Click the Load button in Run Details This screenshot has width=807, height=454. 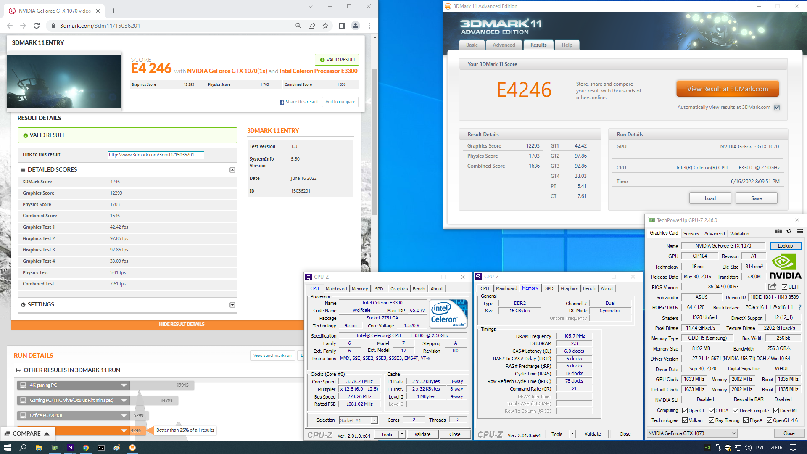[710, 198]
